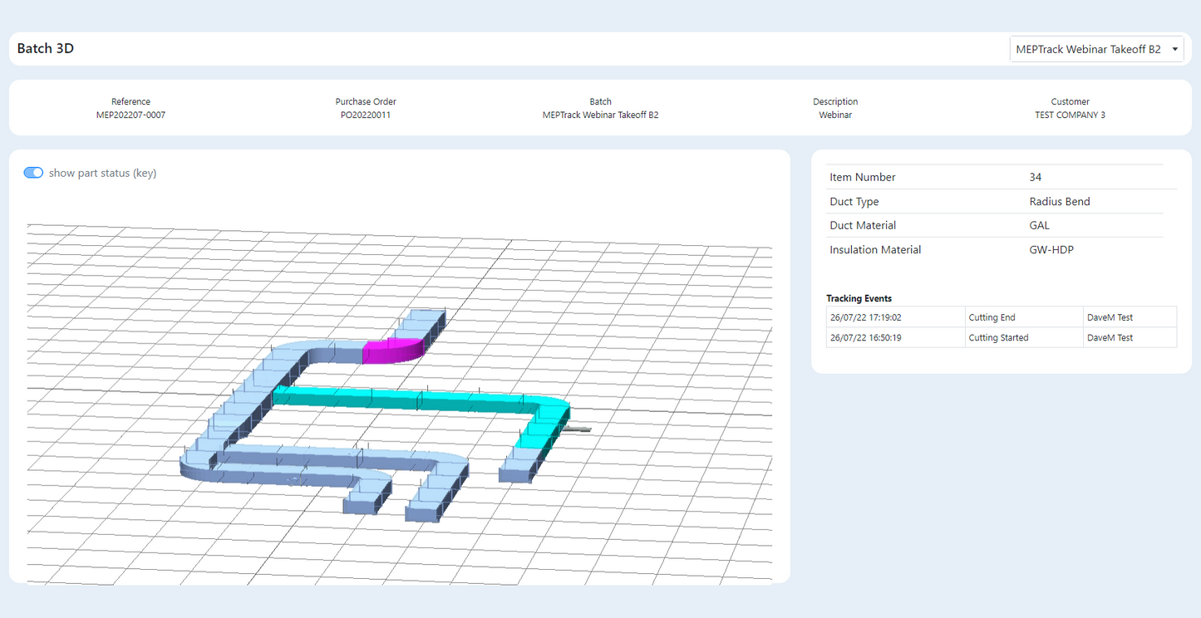
Task: Select the magenta radius bend duct part
Action: coord(392,351)
